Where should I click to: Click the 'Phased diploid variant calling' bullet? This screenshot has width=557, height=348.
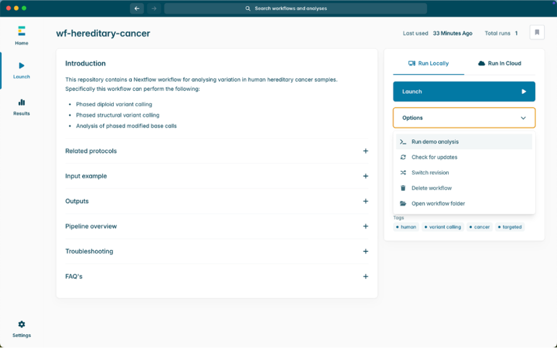[114, 104]
